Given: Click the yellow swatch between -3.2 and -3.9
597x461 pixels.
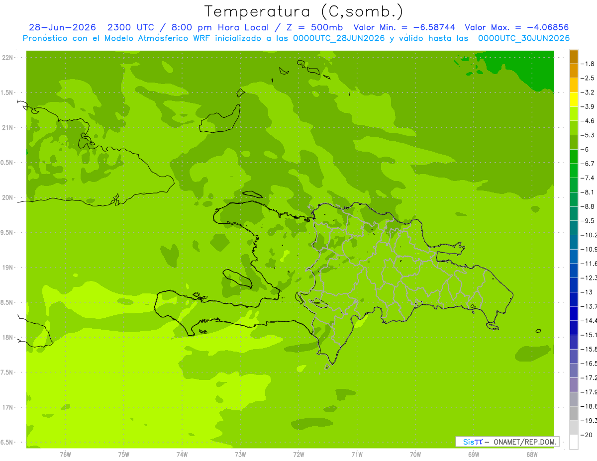Looking at the screenshot, I should (x=574, y=99).
